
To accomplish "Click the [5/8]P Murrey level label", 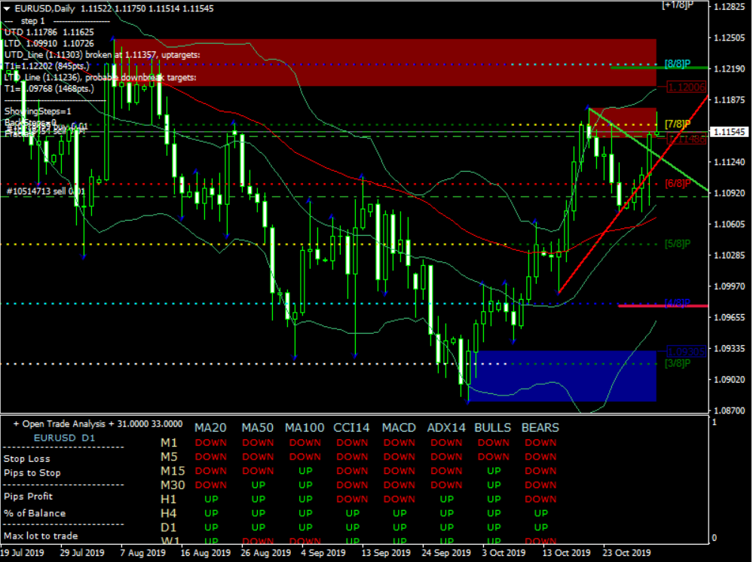I will point(678,244).
